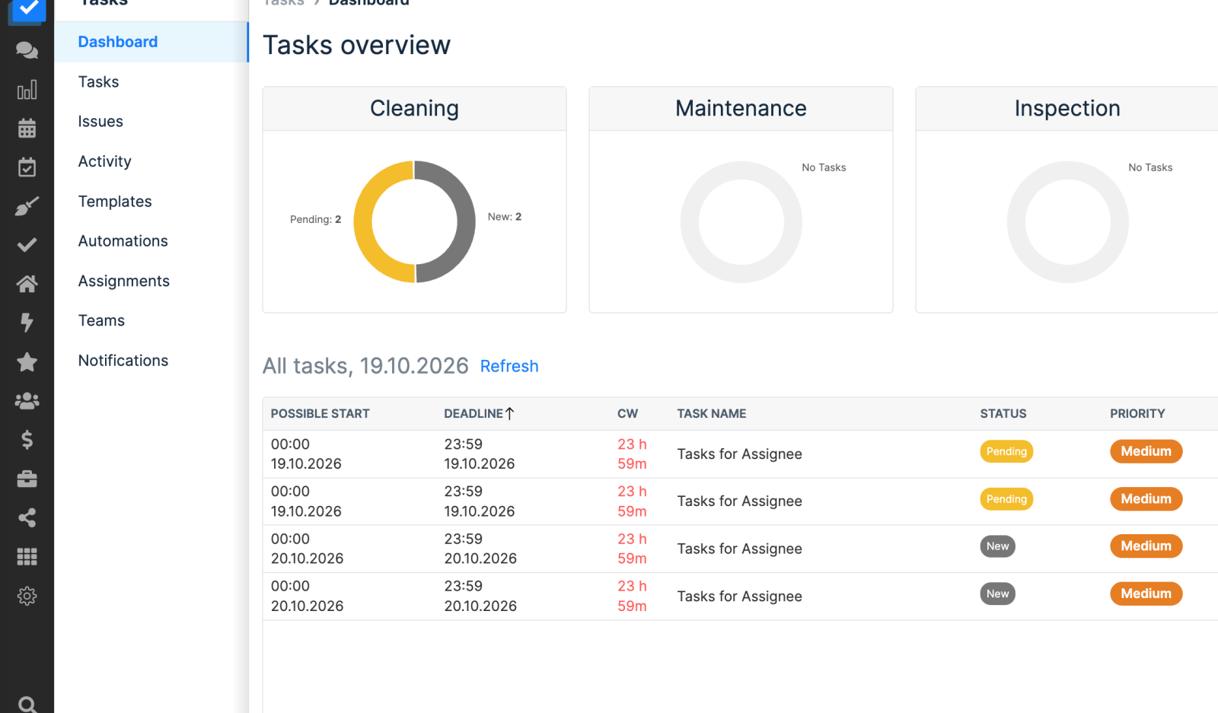Click the "Pending: 2" chart label
Image resolution: width=1218 pixels, height=713 pixels.
point(315,219)
